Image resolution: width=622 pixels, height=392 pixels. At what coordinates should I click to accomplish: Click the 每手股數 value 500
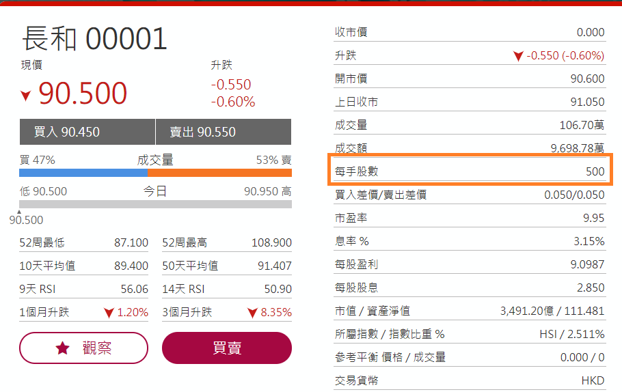click(x=595, y=171)
